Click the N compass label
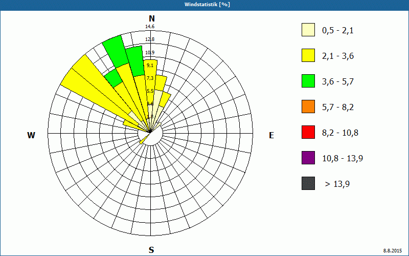 (151, 18)
